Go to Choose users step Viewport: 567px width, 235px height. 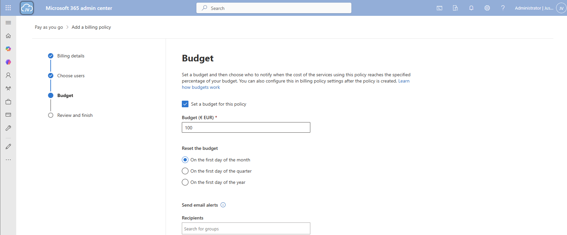pyautogui.click(x=71, y=76)
